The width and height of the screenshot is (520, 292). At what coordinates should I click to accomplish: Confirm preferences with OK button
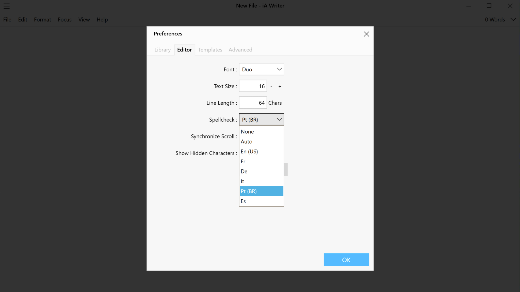(x=346, y=260)
